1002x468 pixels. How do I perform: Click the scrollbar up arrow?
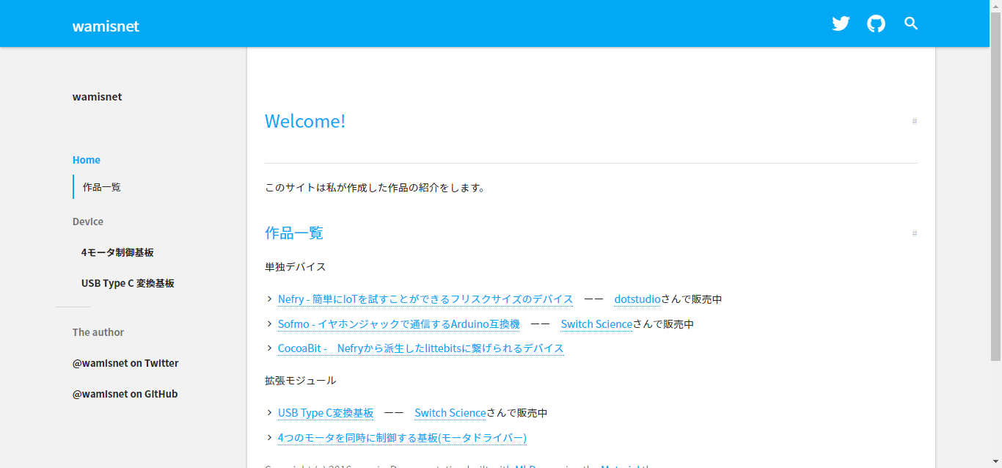995,5
